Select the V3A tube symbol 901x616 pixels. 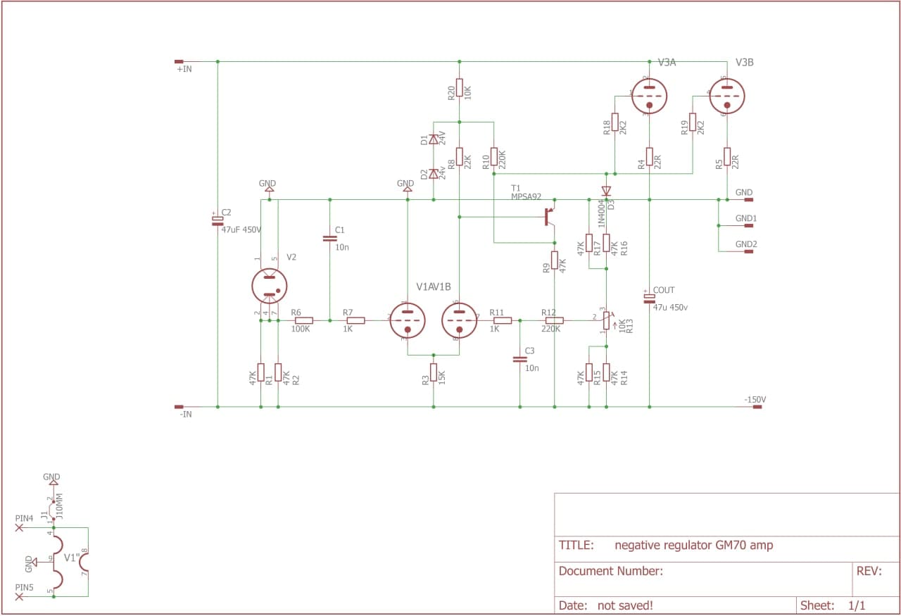coord(649,96)
